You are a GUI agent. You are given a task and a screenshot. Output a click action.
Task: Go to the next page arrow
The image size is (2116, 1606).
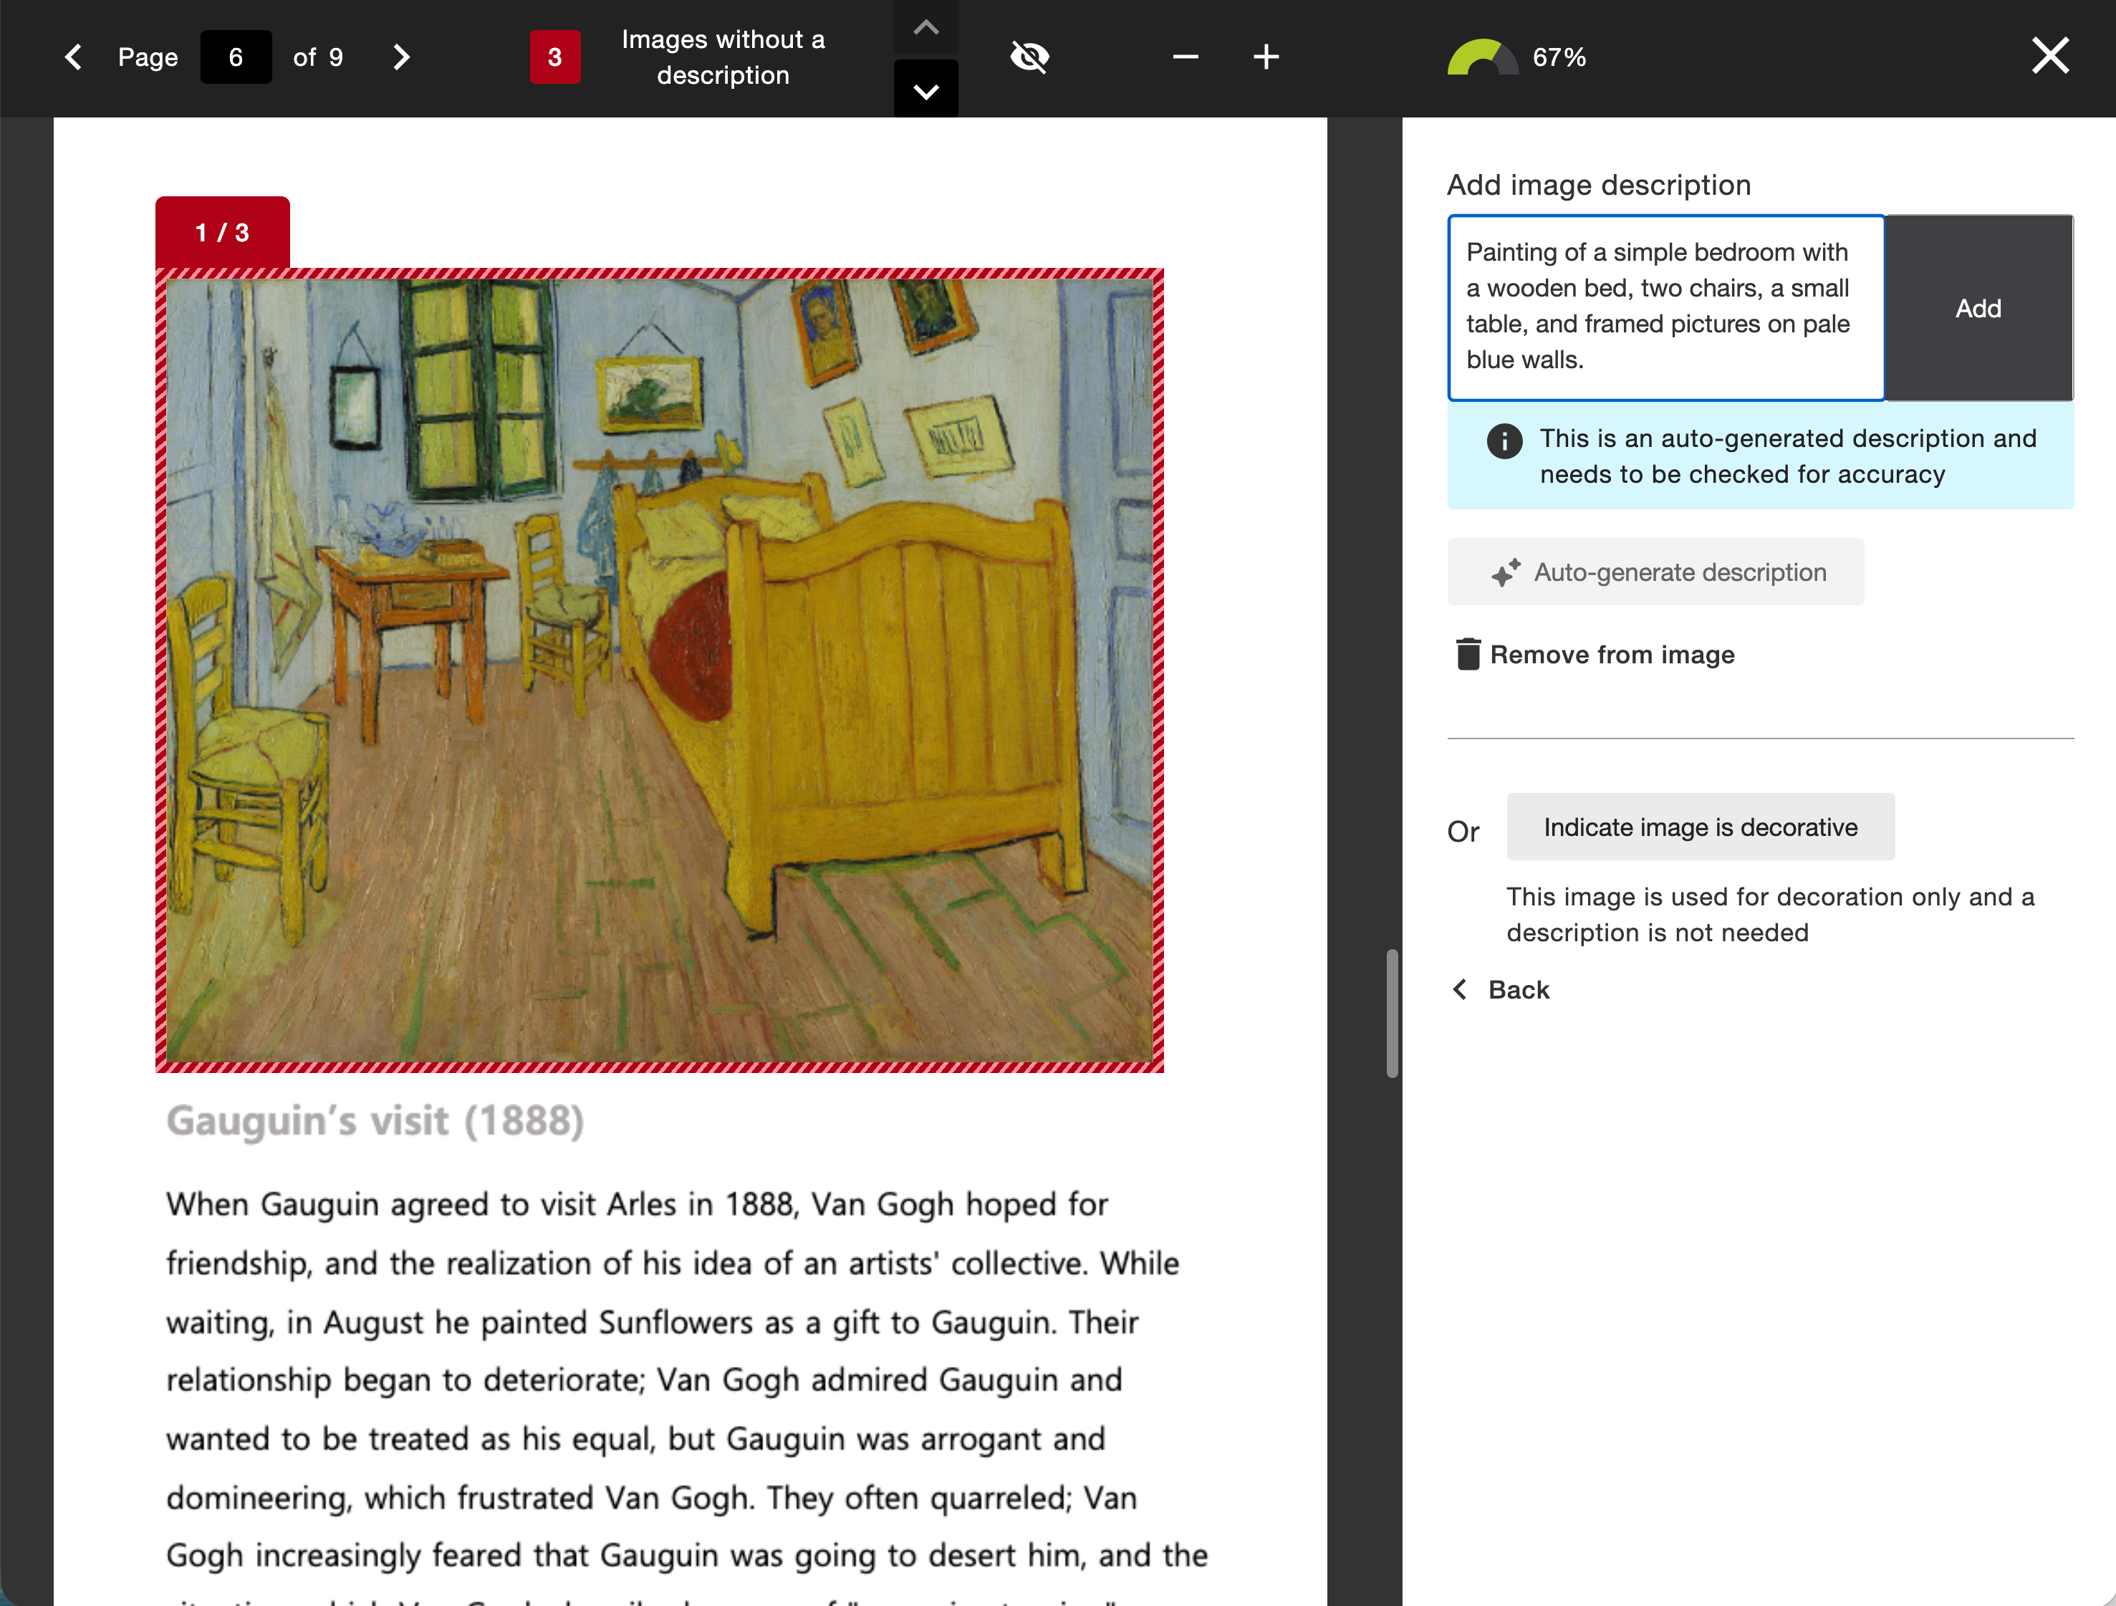tap(401, 57)
